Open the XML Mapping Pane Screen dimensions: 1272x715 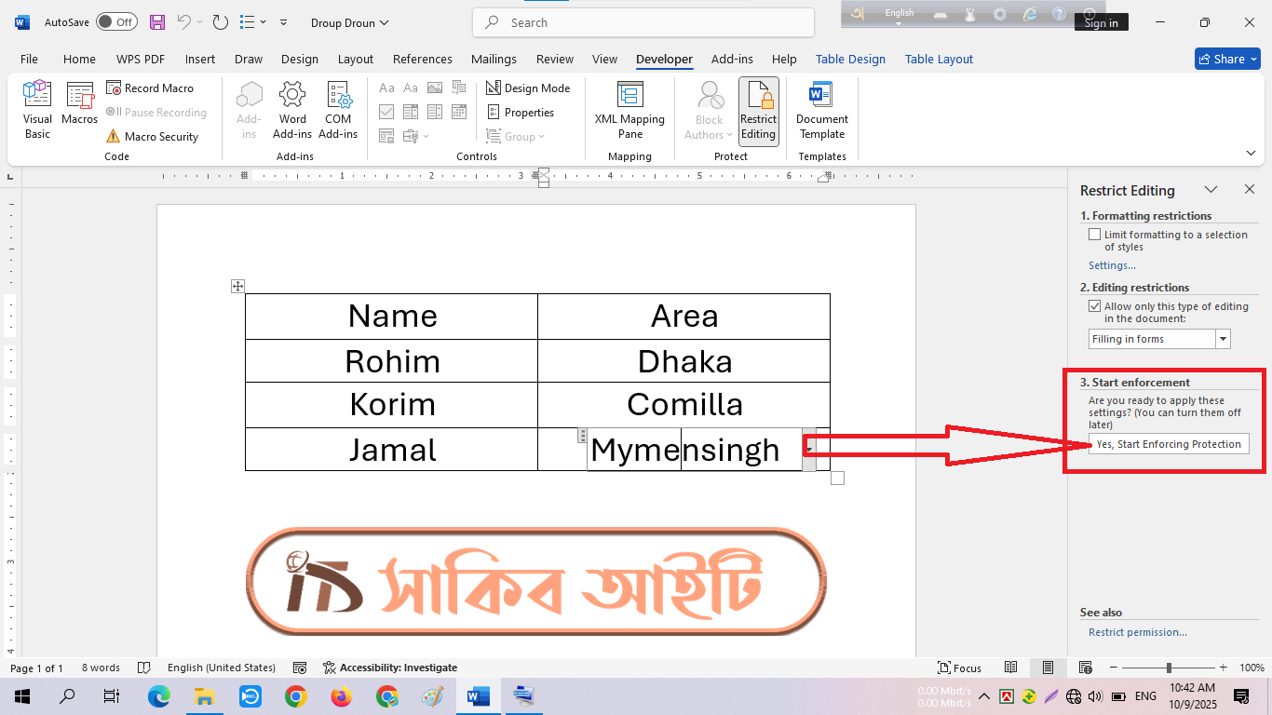pyautogui.click(x=629, y=110)
